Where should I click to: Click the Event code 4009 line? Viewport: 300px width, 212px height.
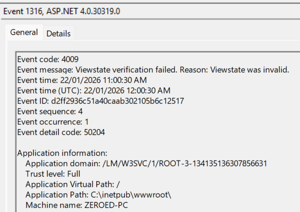(48, 60)
